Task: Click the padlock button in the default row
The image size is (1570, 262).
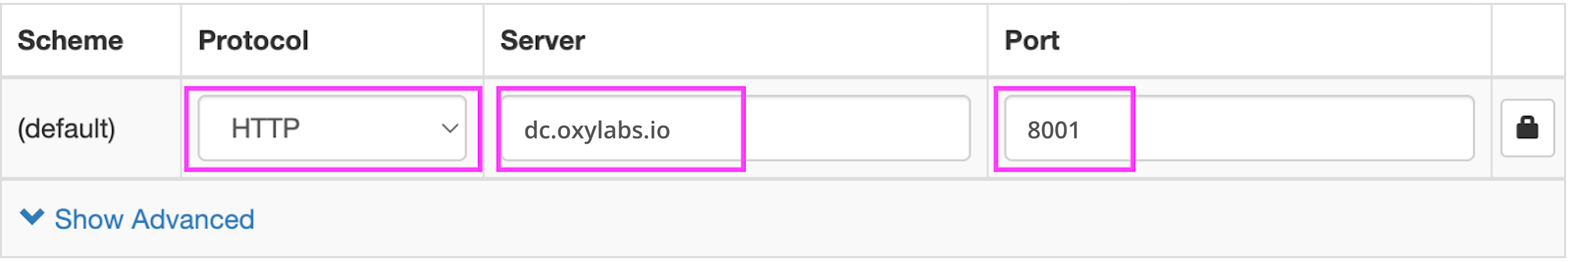Action: [x=1527, y=128]
